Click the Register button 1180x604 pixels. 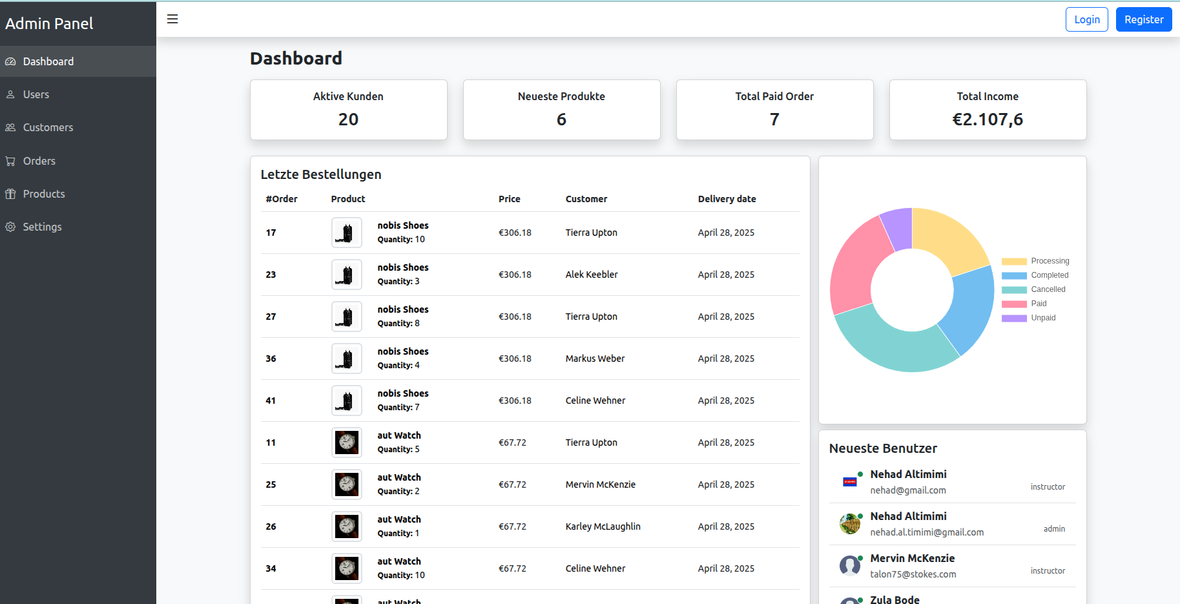tap(1143, 19)
